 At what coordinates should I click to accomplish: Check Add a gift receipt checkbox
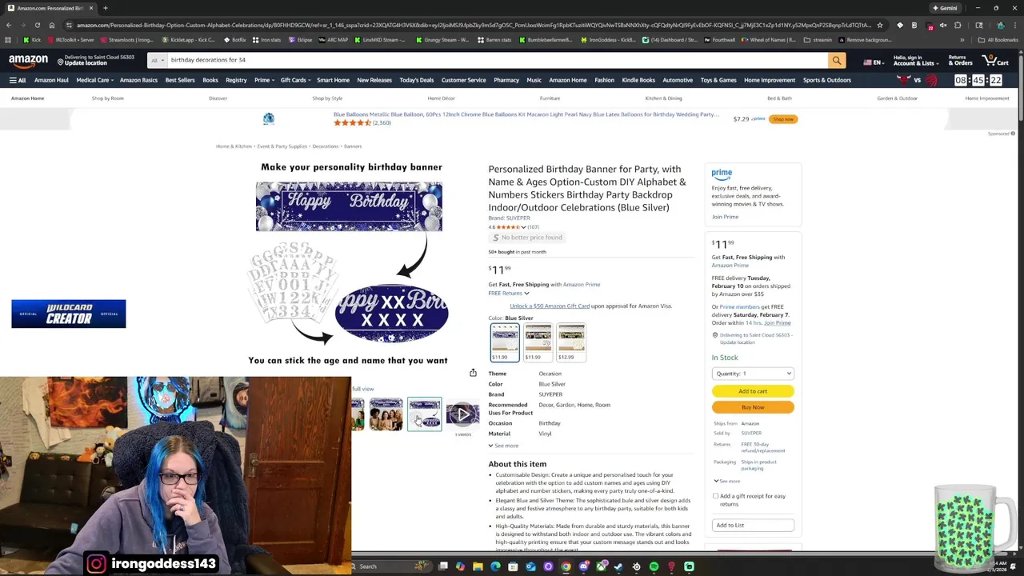point(715,496)
